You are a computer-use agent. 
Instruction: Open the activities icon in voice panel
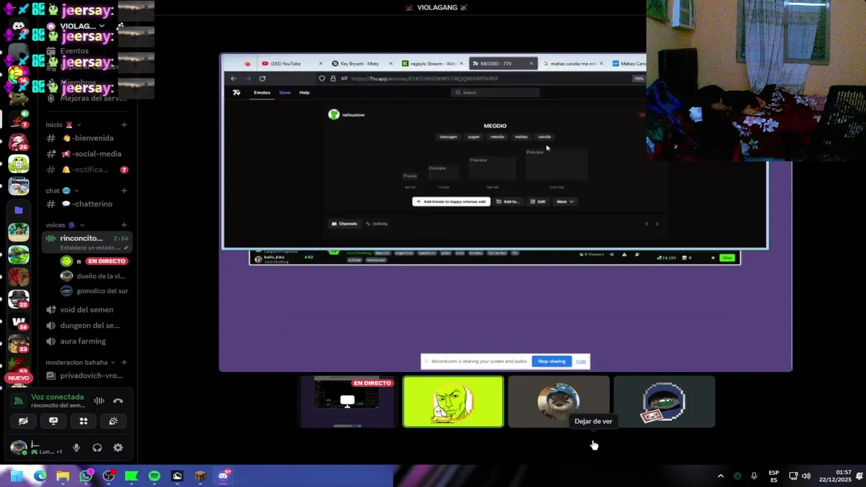(x=83, y=421)
